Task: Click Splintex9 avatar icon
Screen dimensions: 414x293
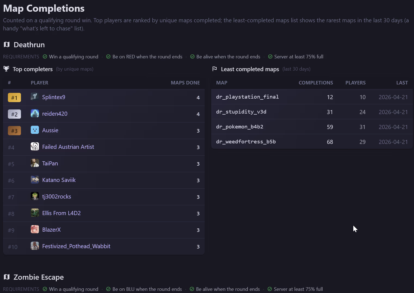Action: [35, 97]
